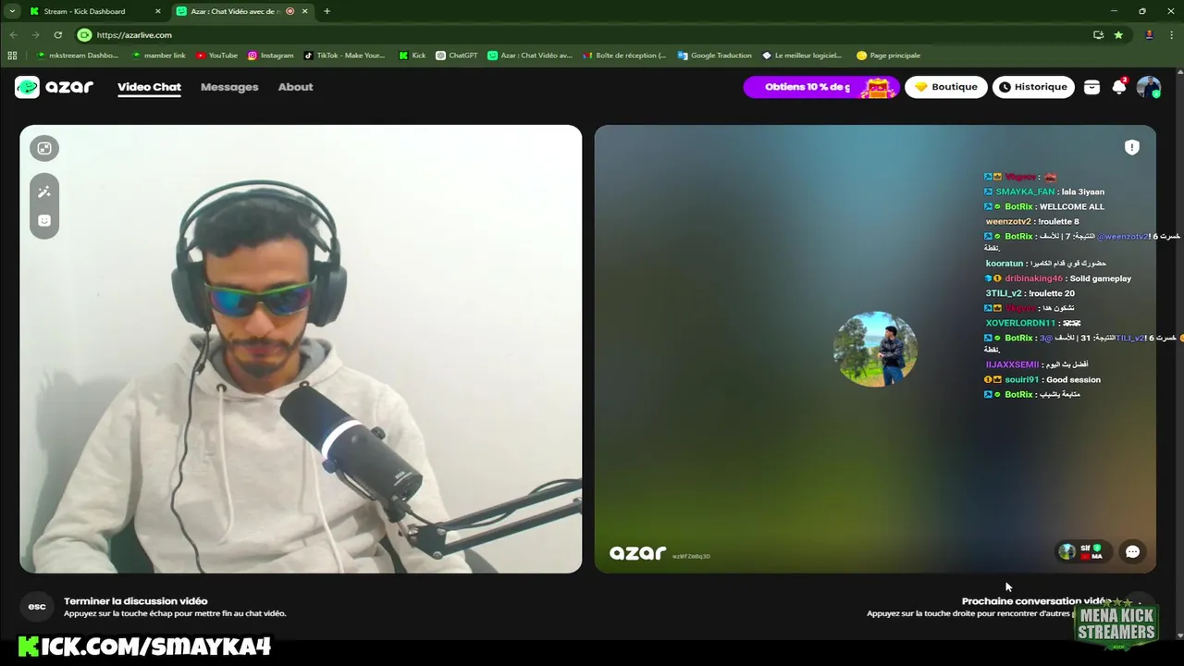Open the magic wand effects tool
This screenshot has height=666, width=1184.
(43, 191)
